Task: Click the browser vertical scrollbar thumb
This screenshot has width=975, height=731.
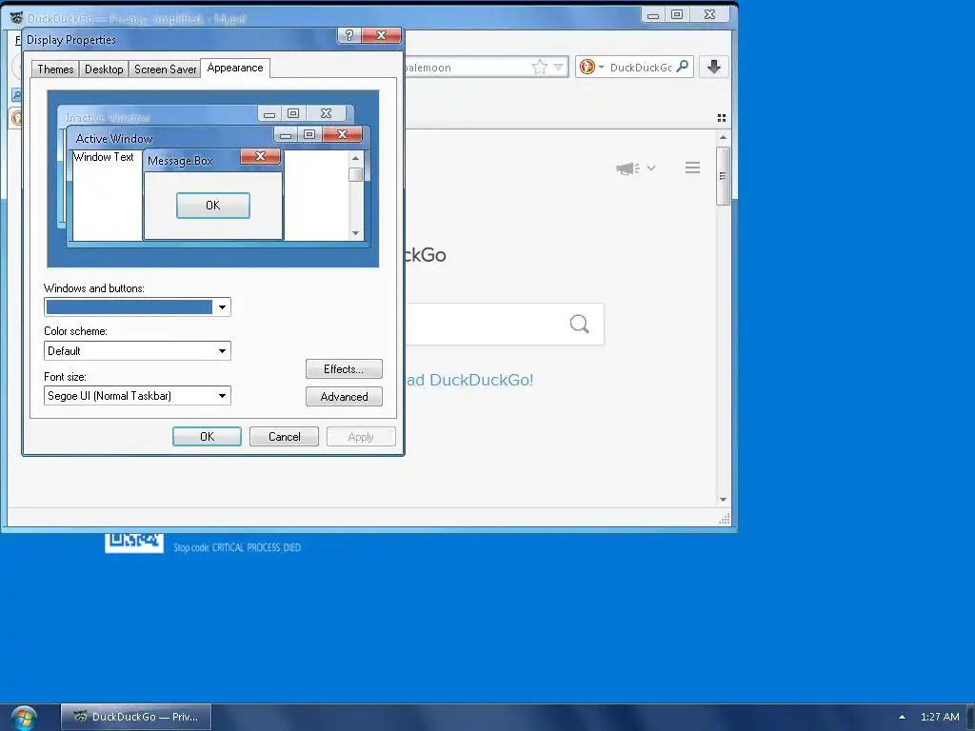Action: coord(723,176)
